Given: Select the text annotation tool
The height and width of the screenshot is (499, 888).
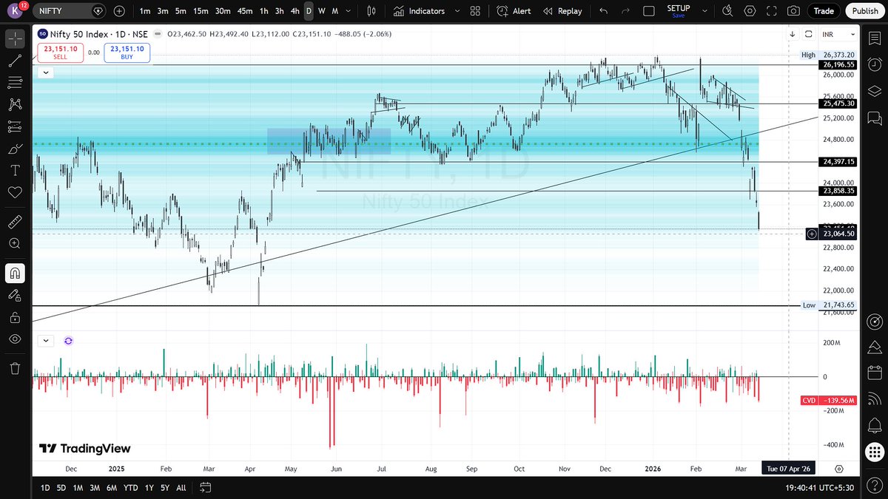Looking at the screenshot, I should coord(15,170).
